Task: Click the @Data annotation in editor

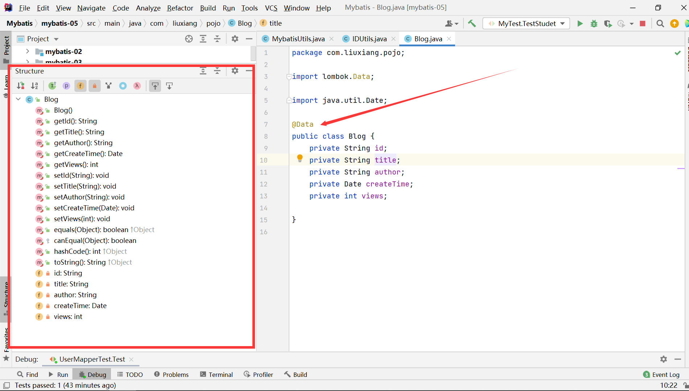Action: pyautogui.click(x=303, y=124)
